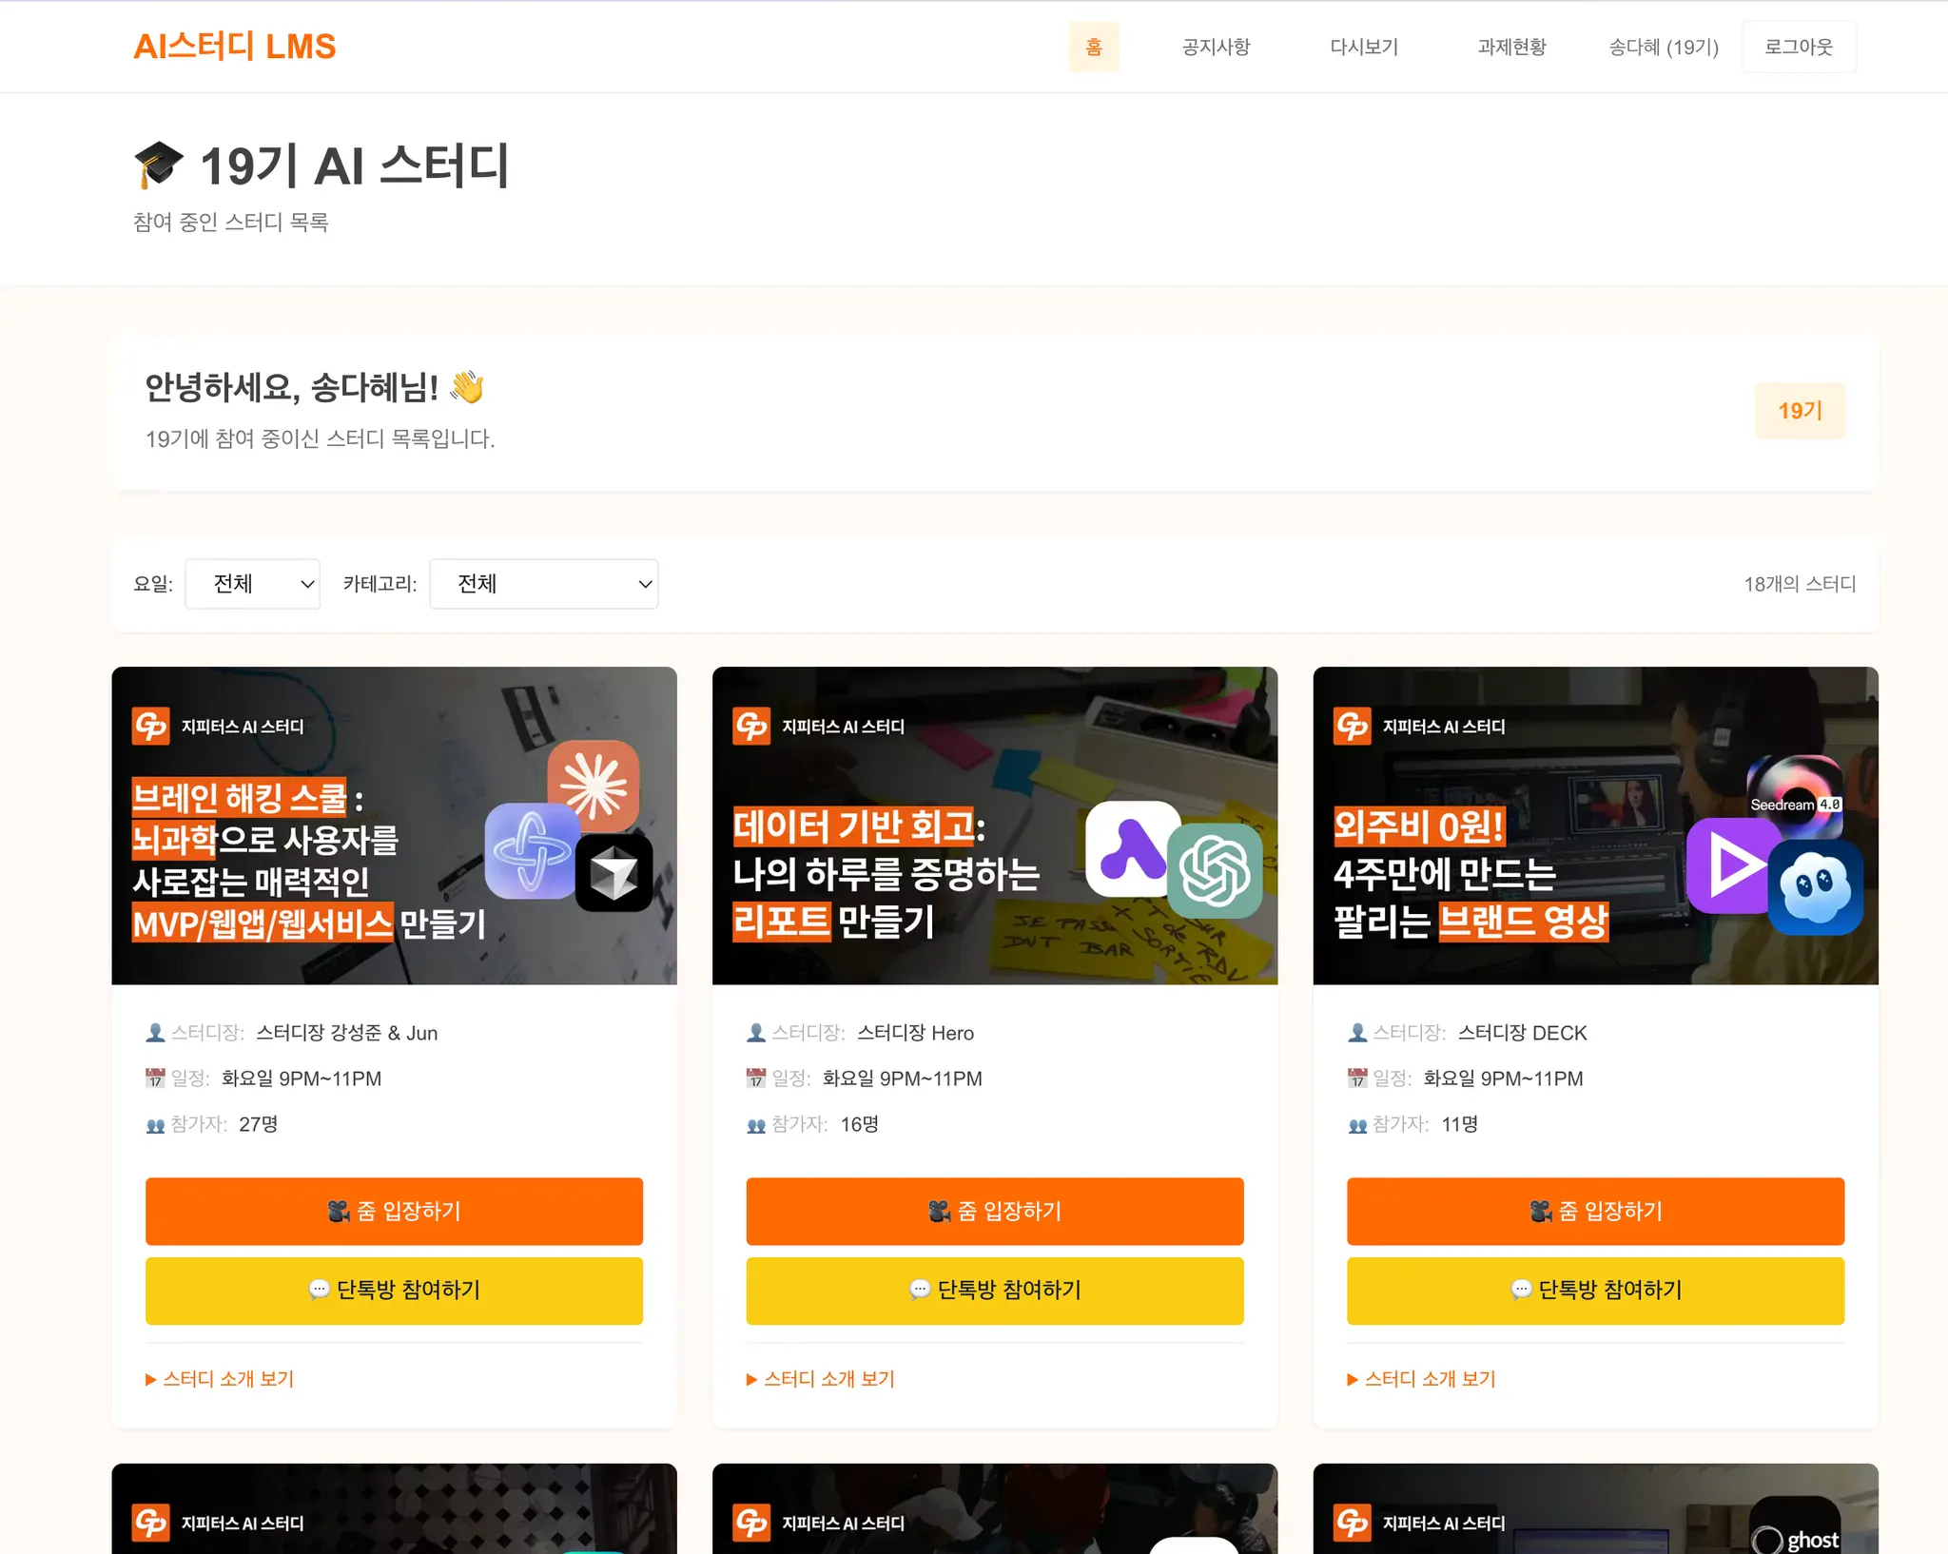Click 줌 입장하기 for 강성준 & Jun study
Viewport: 1948px width, 1554px height.
[x=395, y=1211]
